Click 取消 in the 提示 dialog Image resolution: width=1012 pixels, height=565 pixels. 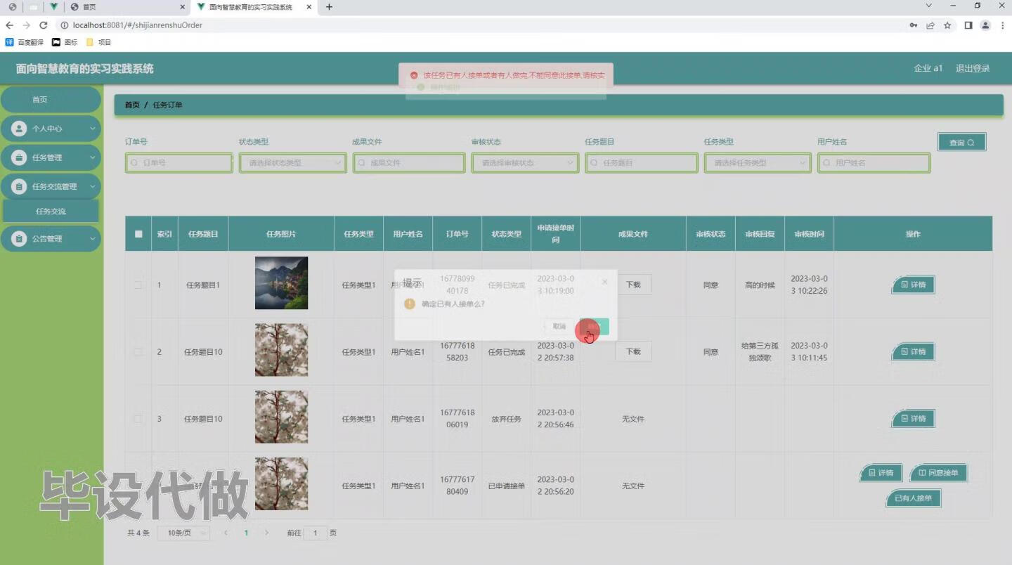click(559, 326)
